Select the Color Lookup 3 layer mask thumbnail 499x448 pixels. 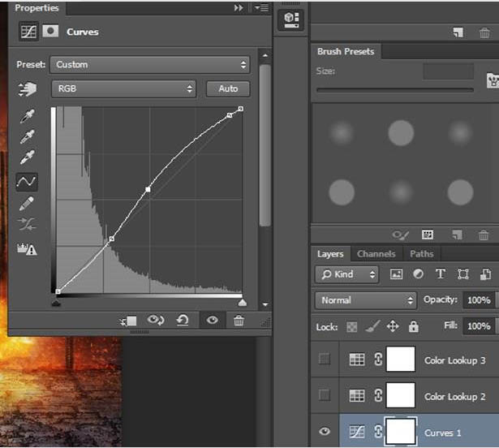pos(400,359)
